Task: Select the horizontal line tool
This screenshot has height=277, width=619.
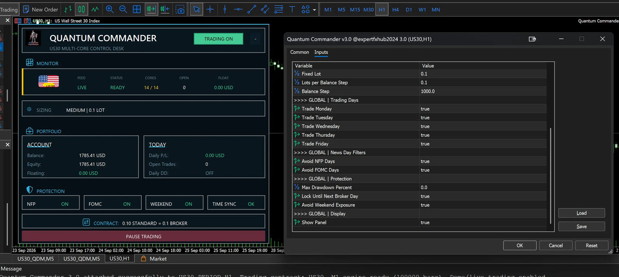Action: (238, 9)
